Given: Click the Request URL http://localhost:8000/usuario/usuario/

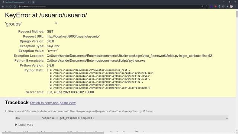Looking at the screenshot, I should click(x=73, y=36).
